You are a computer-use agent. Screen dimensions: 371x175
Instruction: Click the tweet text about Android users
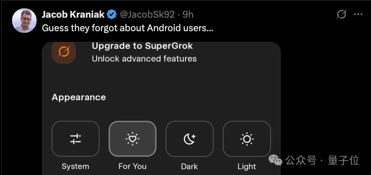[128, 28]
